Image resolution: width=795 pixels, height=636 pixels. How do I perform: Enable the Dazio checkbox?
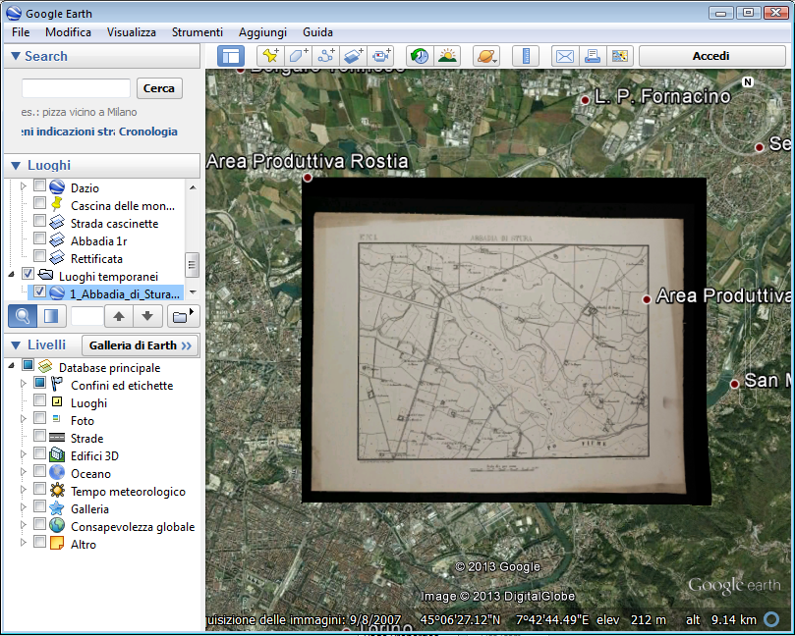pyautogui.click(x=39, y=185)
